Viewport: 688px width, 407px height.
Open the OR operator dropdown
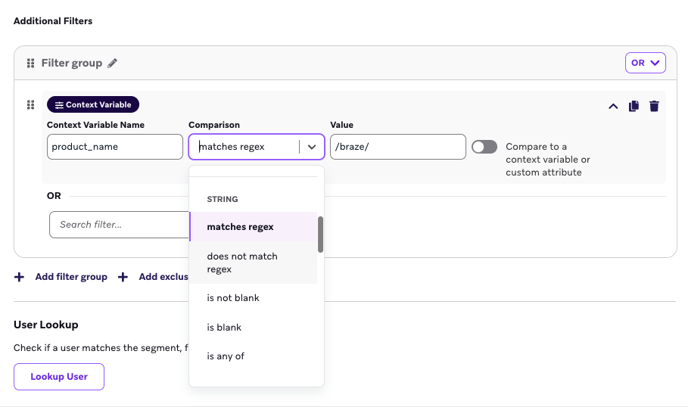coord(645,63)
